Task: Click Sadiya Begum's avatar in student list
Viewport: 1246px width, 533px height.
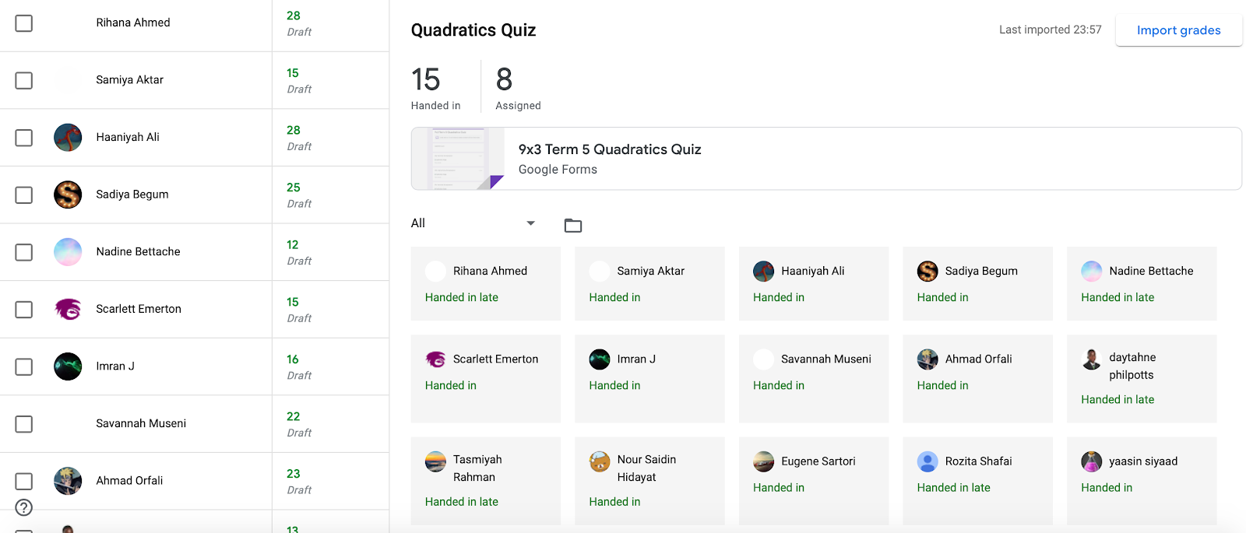Action: (68, 195)
